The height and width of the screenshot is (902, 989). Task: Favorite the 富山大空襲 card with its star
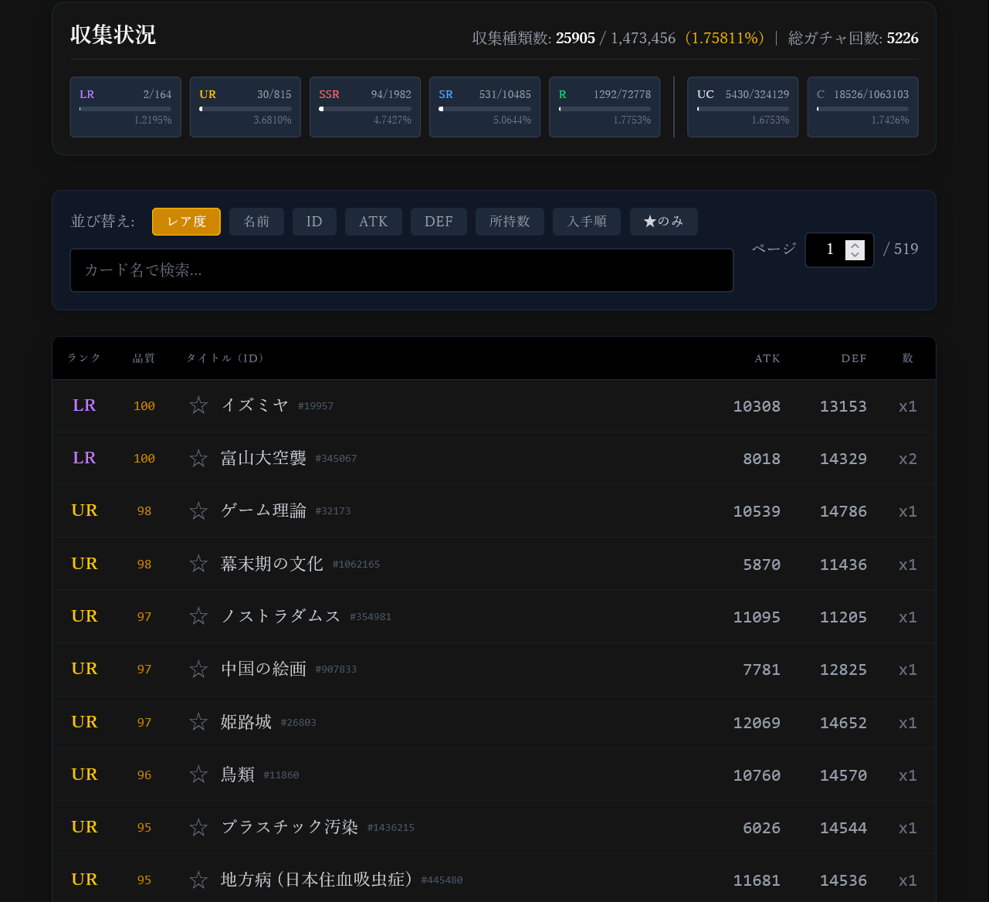tap(198, 459)
